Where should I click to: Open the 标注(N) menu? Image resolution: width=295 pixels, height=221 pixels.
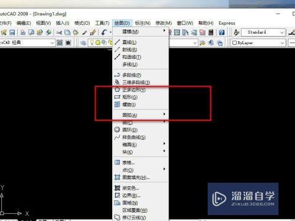143,23
